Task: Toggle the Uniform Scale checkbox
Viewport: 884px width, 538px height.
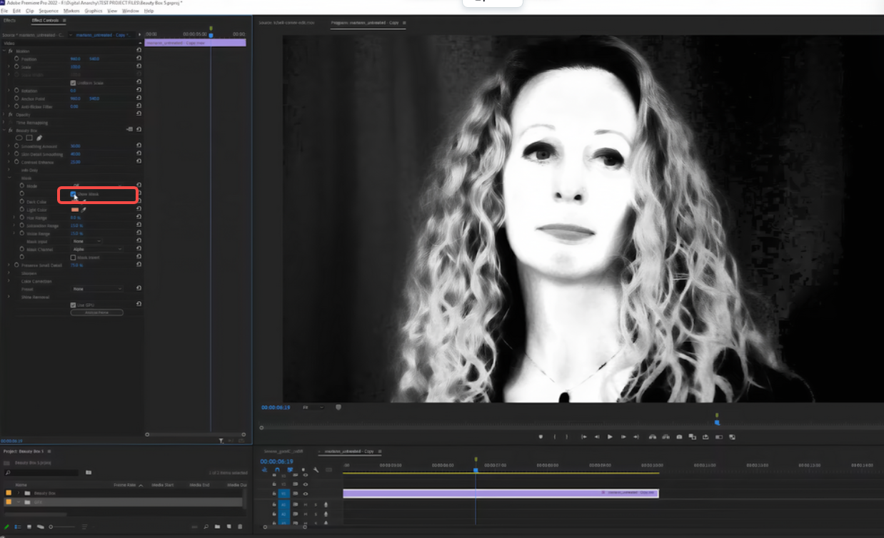Action: [73, 83]
